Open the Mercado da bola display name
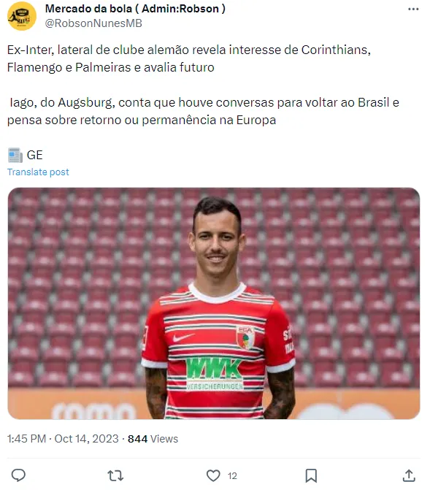This screenshot has width=430, height=490. click(135, 9)
